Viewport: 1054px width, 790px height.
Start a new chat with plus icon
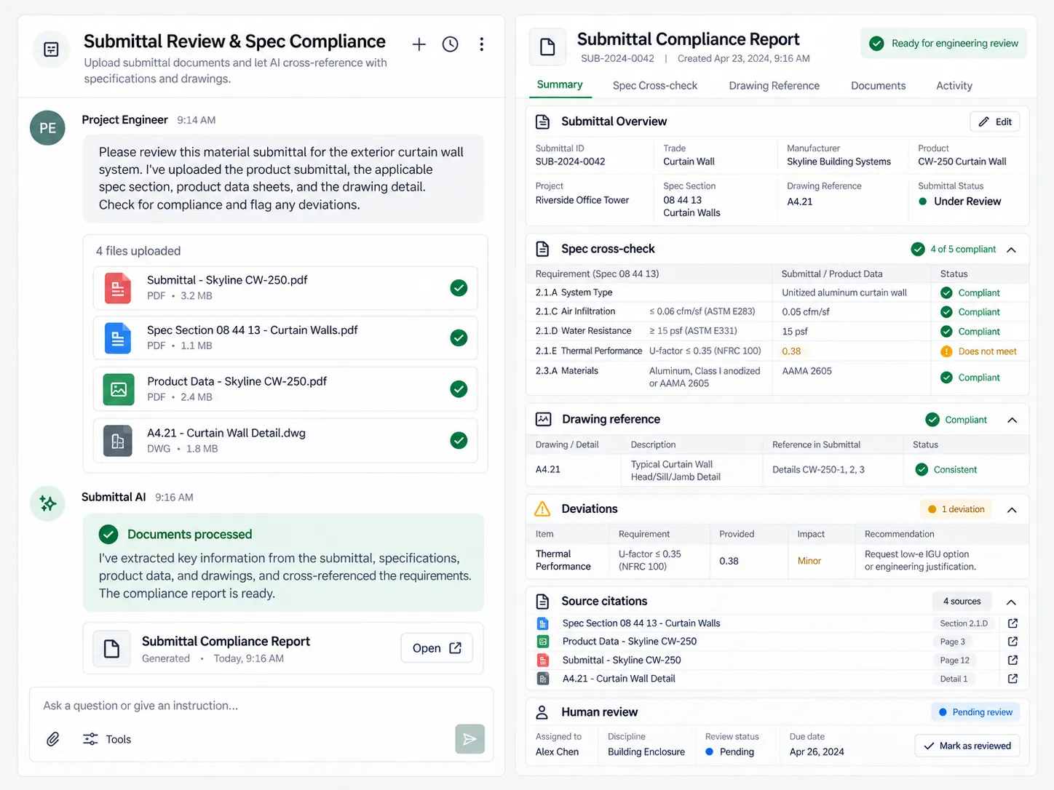pyautogui.click(x=419, y=44)
